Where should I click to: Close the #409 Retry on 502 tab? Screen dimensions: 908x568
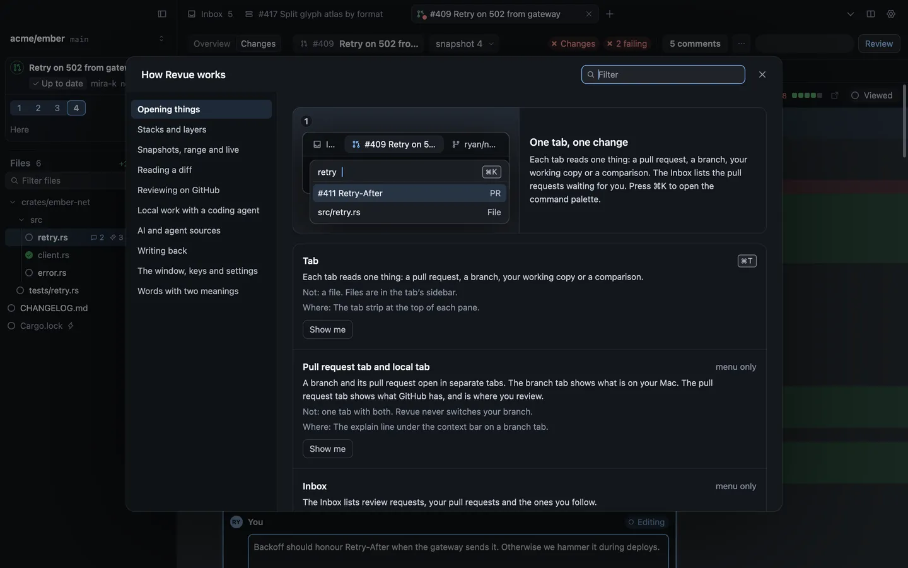(589, 14)
